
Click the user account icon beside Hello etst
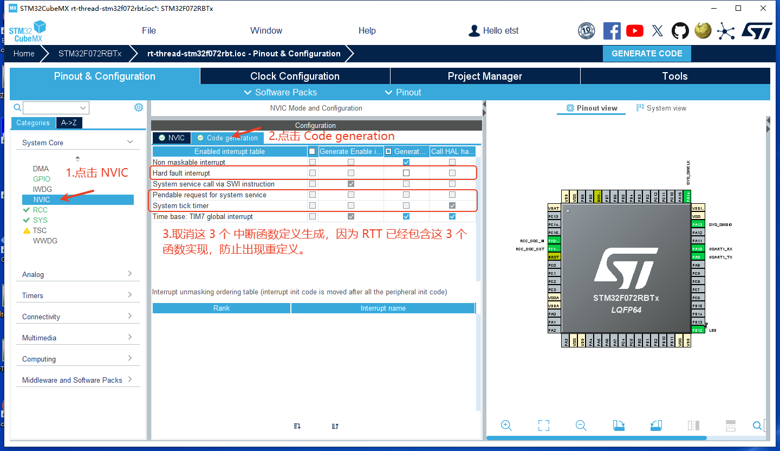tap(474, 31)
